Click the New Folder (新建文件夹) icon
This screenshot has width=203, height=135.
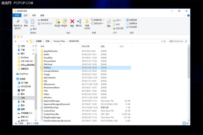(x=87, y=24)
